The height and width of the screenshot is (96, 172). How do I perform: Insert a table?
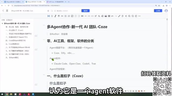tap(109, 16)
